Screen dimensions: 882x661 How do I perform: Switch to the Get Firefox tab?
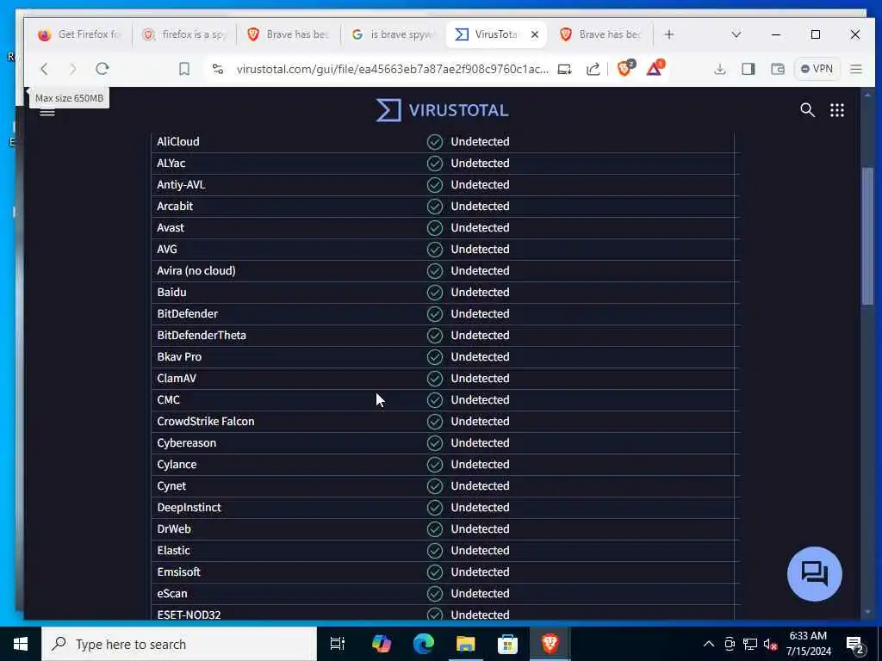coord(79,34)
